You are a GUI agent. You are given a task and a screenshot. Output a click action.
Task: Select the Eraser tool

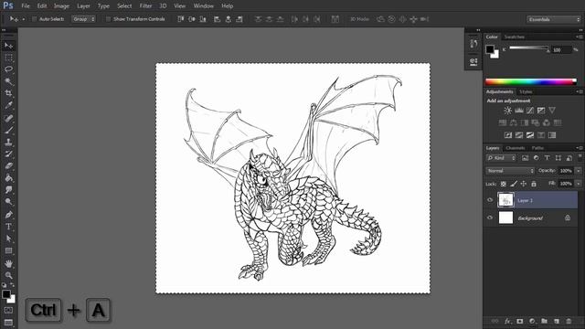[x=8, y=166]
